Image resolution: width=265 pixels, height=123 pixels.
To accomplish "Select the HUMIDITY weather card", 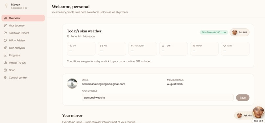I will pyautogui.click(x=143, y=49).
